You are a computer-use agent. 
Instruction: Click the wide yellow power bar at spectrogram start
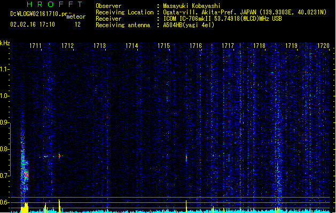point(25,208)
